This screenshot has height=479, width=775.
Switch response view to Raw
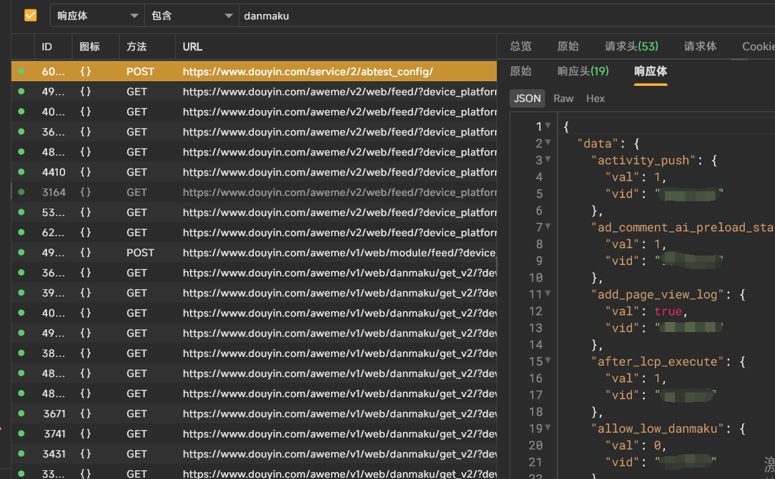[563, 98]
